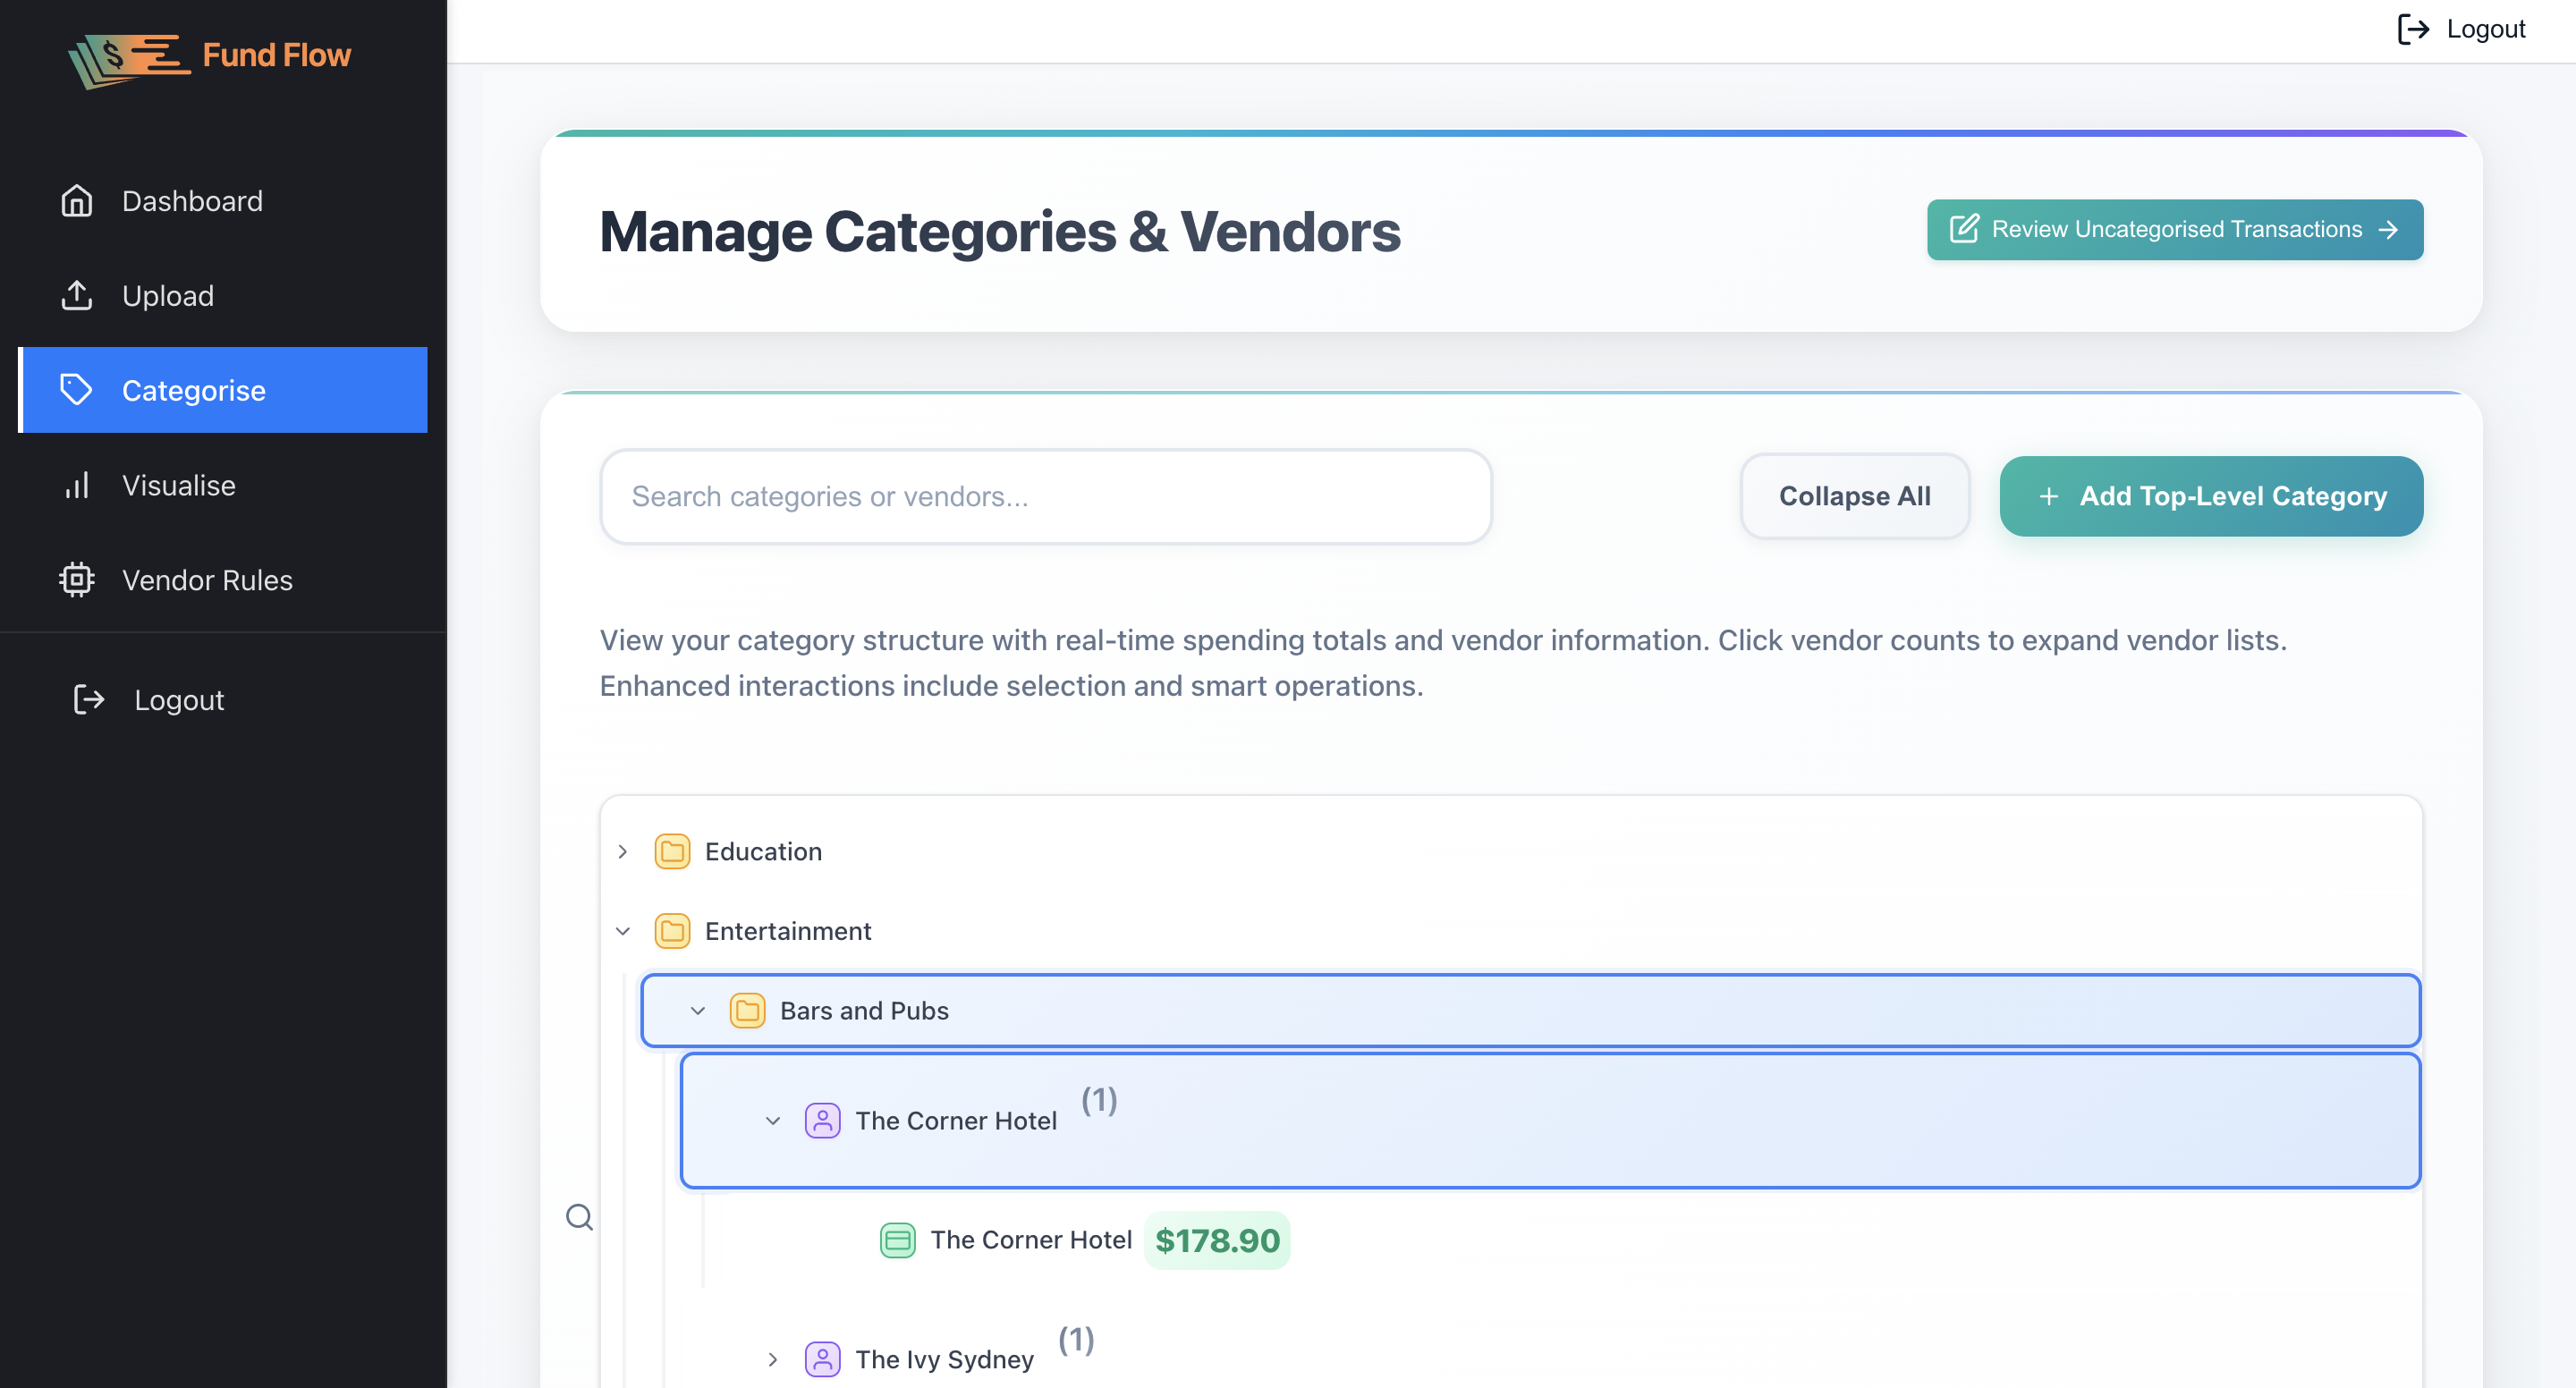Click the top-right Logout icon
This screenshot has width=2576, height=1388.
pos(2413,29)
